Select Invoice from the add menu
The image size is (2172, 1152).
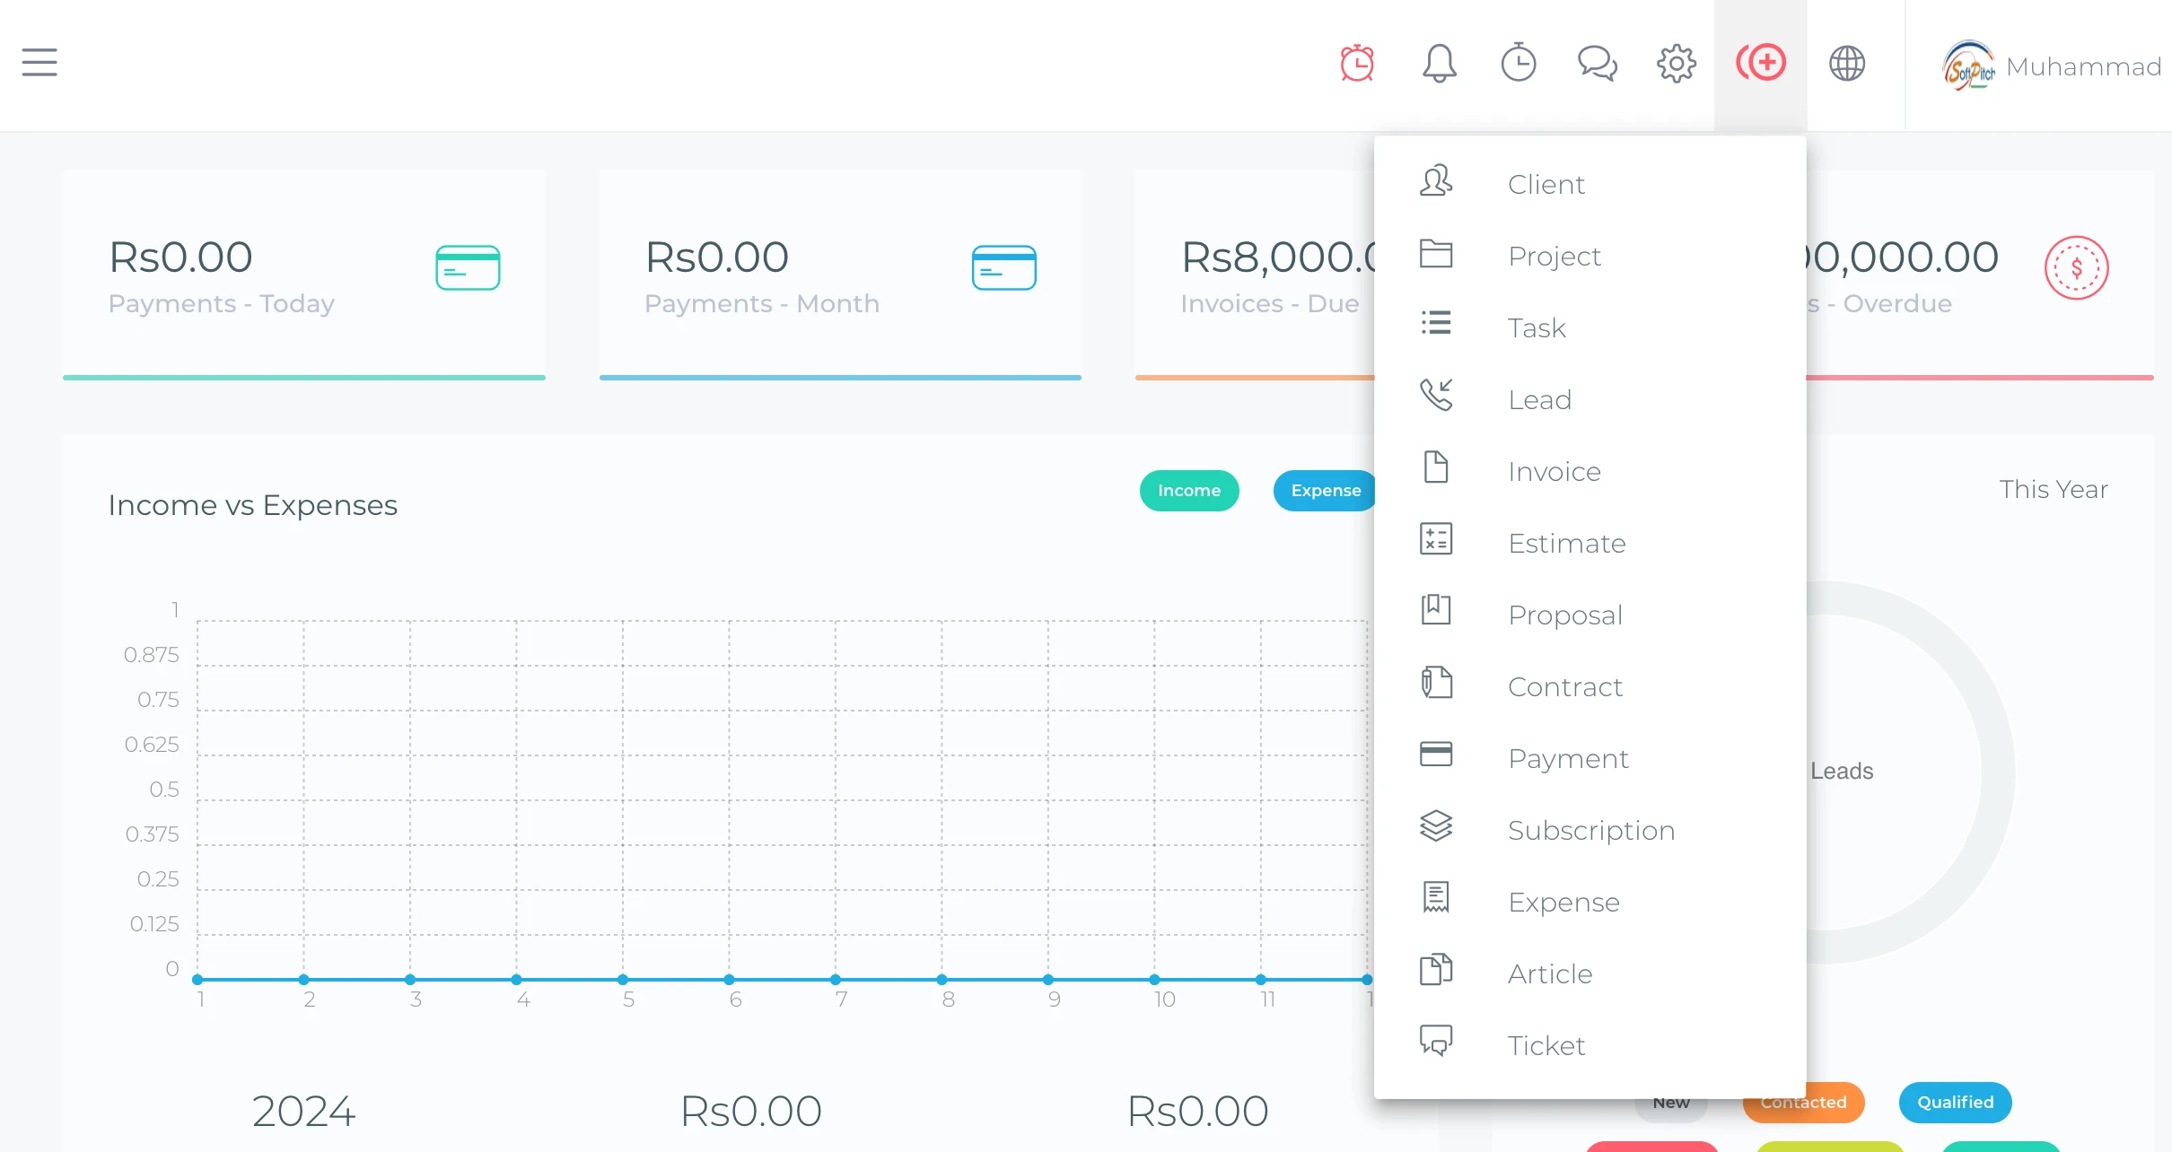[1554, 471]
